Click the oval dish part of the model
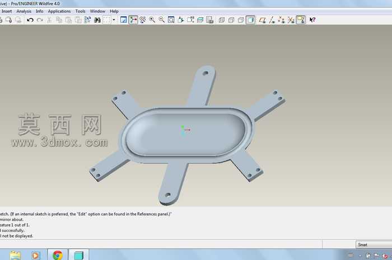 click(186, 136)
